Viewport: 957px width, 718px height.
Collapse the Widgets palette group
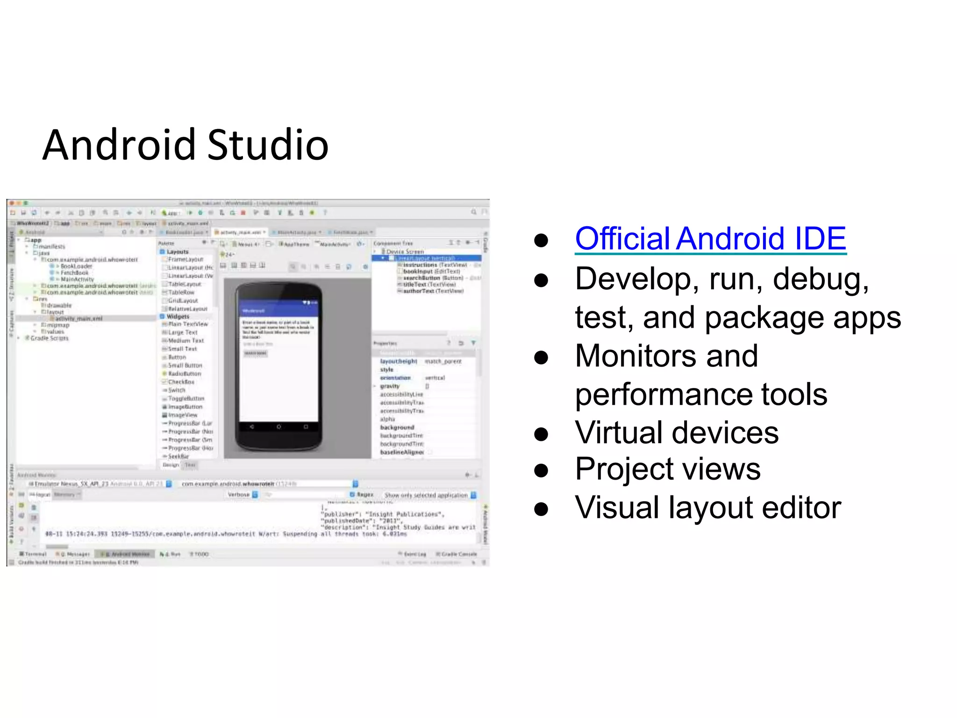[x=163, y=316]
